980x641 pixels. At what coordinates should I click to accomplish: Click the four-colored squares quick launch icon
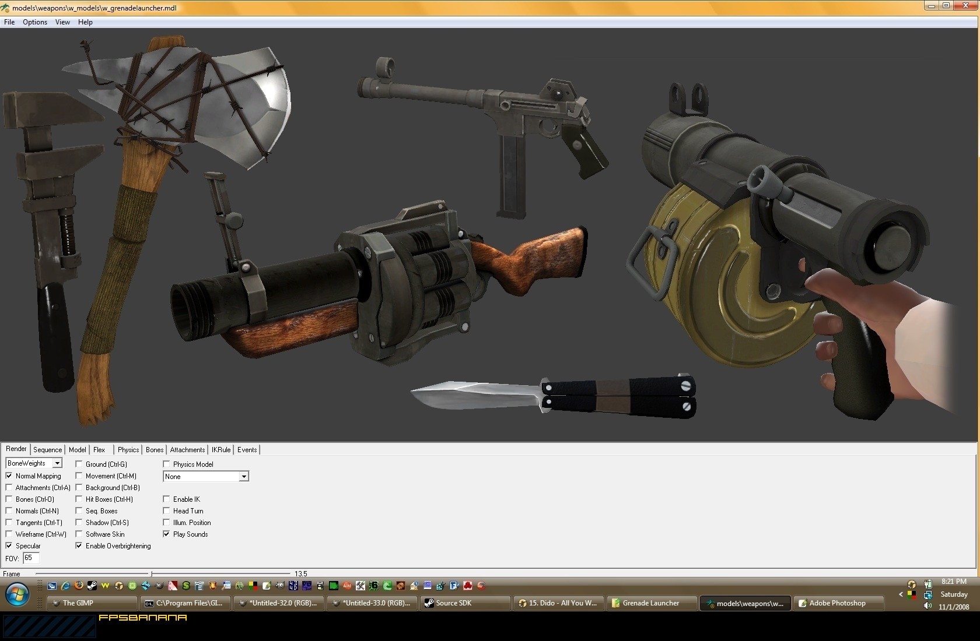[253, 586]
